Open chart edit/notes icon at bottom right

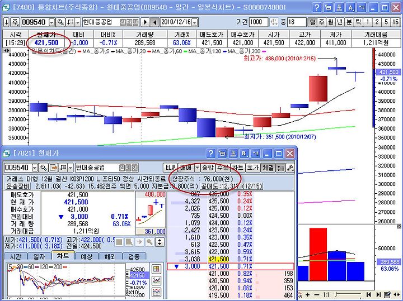387,295
